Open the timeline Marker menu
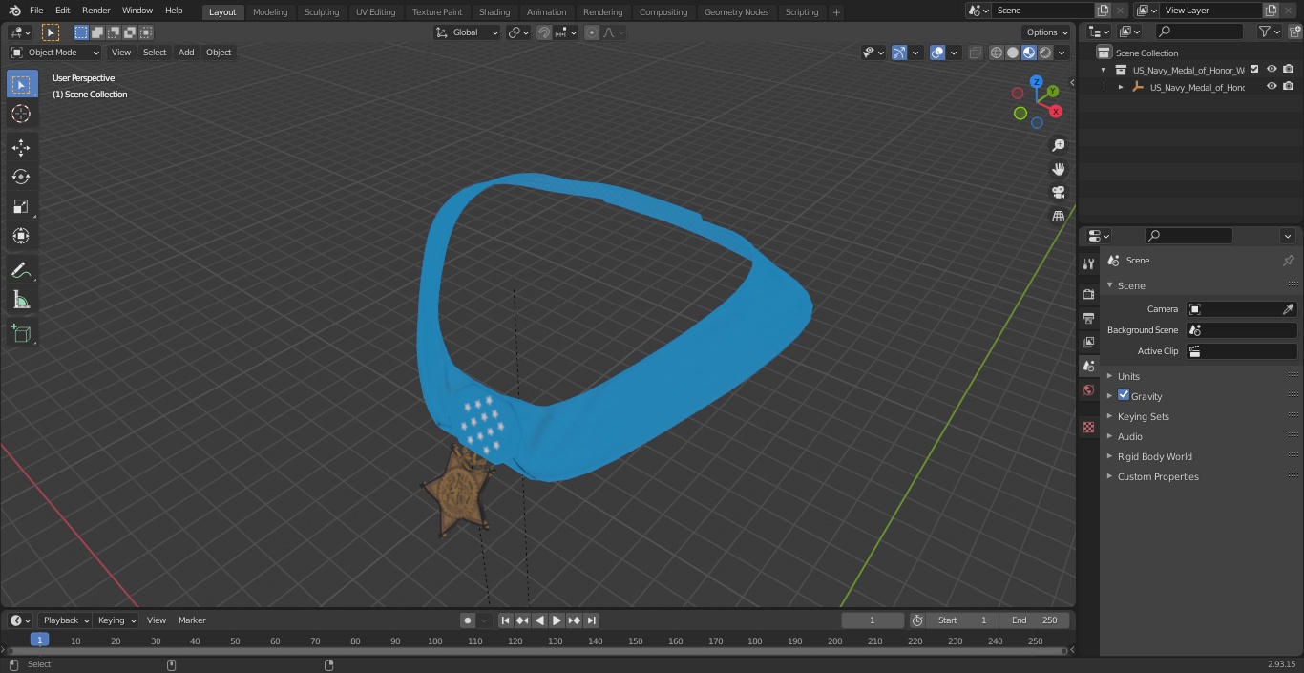 coord(192,620)
